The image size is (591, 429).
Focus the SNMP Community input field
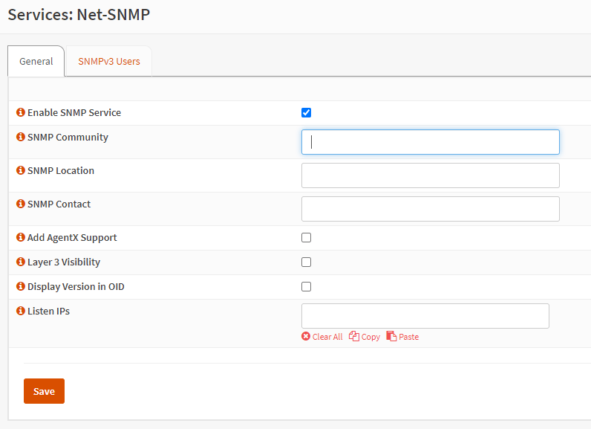431,142
